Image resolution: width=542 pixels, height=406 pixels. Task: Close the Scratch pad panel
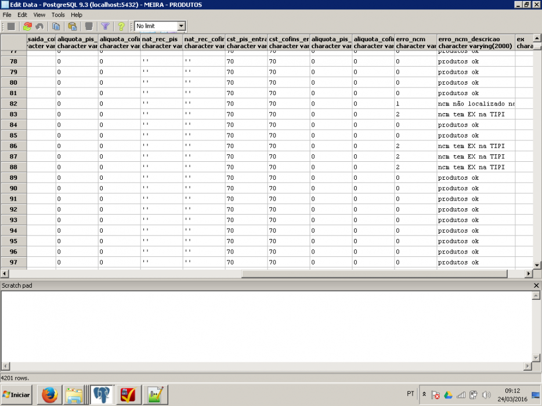click(536, 285)
